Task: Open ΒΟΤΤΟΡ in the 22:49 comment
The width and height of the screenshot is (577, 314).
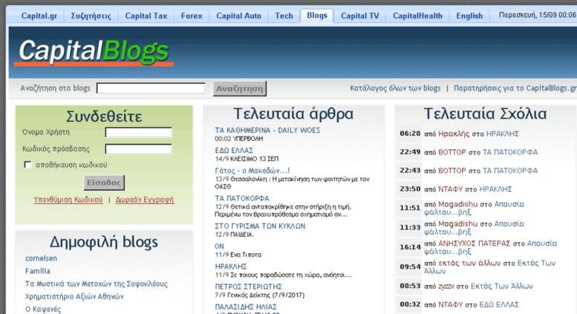Action: tap(452, 152)
